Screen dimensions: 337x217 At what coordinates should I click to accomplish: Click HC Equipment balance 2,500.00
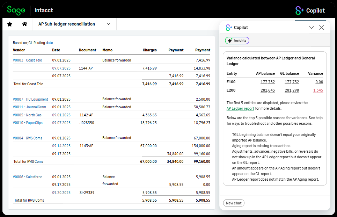point(203,99)
